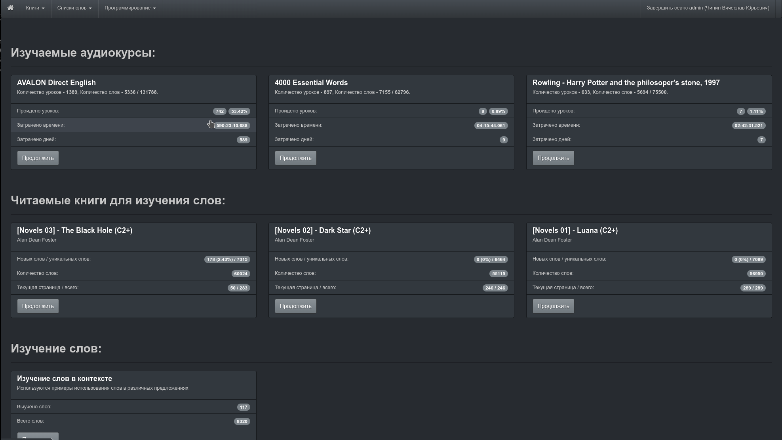
Task: Continue the 4000 Essential Words course
Action: (295, 158)
